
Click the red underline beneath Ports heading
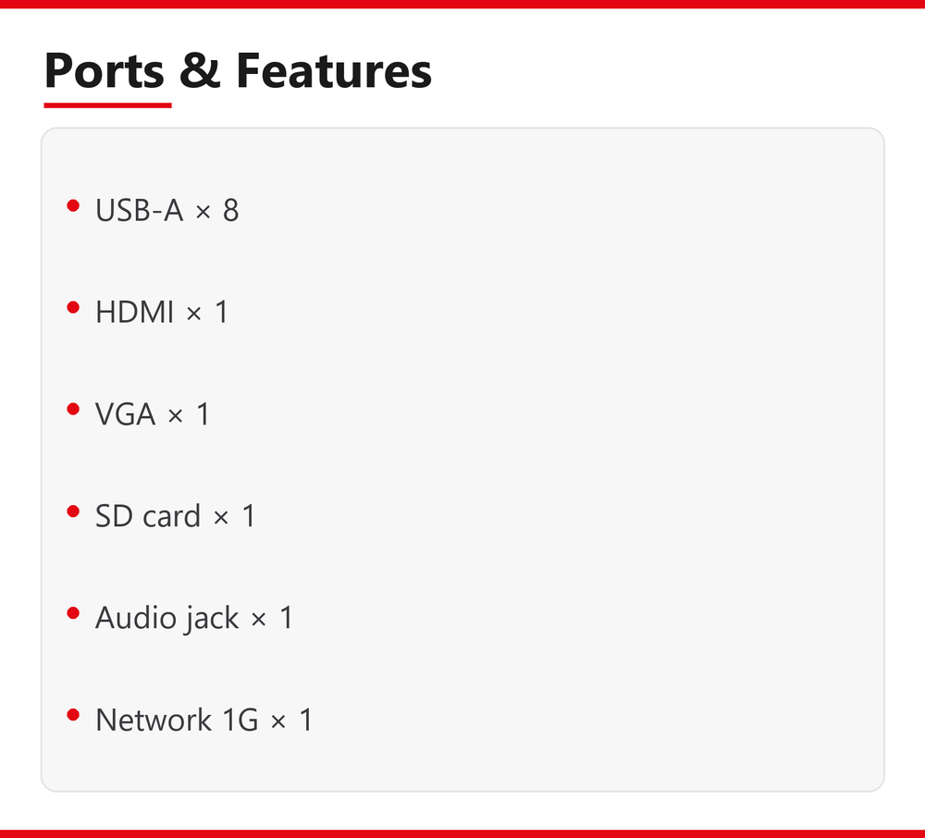pos(108,105)
